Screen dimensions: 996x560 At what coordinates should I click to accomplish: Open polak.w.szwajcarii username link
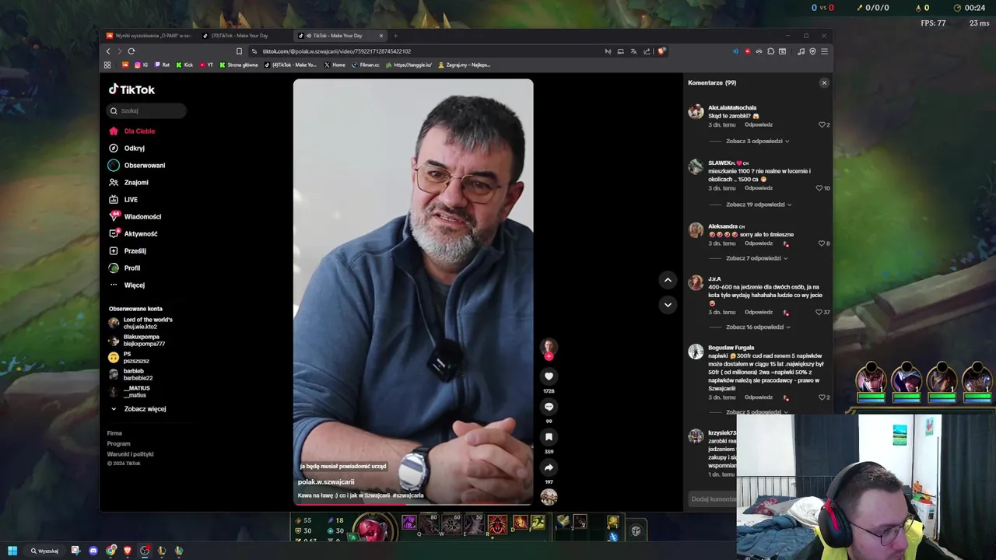[326, 482]
